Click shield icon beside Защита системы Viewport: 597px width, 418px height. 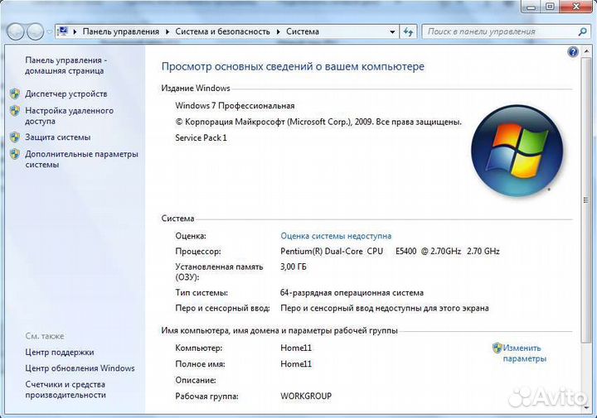coord(15,137)
